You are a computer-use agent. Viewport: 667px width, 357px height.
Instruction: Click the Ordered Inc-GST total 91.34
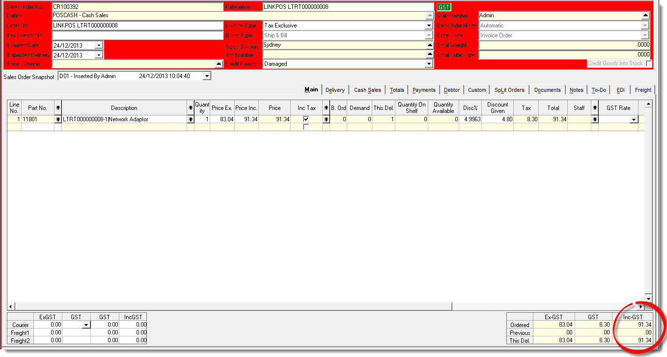click(633, 325)
